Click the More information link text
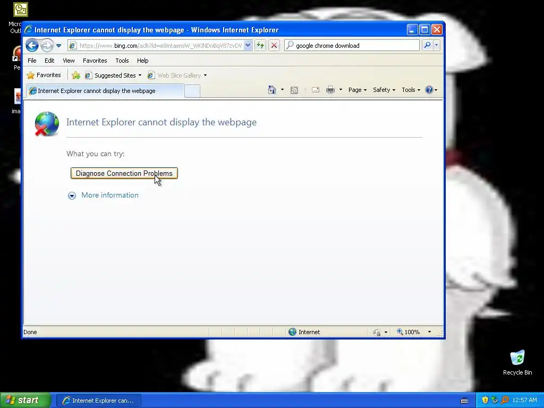Viewport: 544px width, 408px height. tap(110, 195)
